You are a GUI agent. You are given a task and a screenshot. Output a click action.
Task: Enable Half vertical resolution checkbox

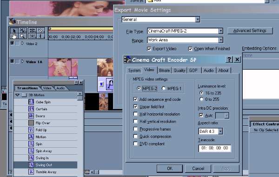(x=135, y=121)
